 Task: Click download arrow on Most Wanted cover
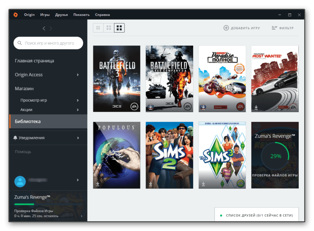coord(256,107)
